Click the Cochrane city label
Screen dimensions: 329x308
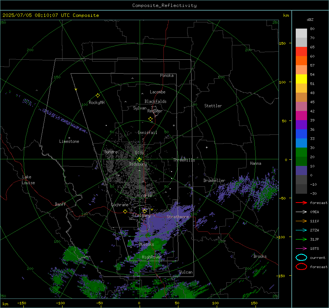click(120, 205)
